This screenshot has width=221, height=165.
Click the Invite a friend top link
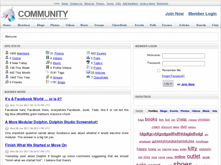pyautogui.click(x=147, y=4)
